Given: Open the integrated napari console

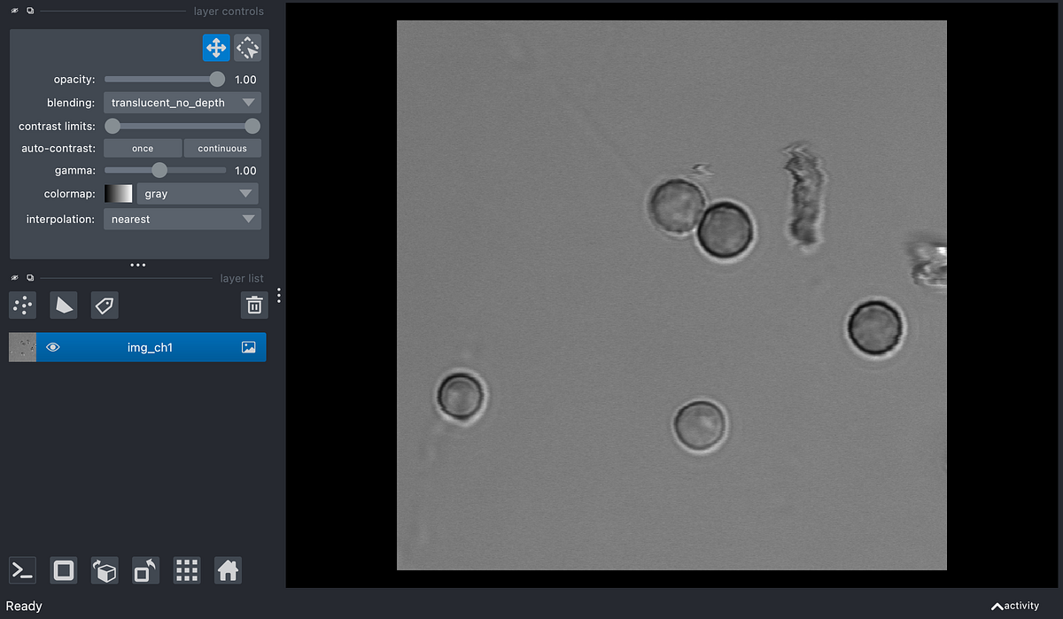Looking at the screenshot, I should click(x=21, y=570).
